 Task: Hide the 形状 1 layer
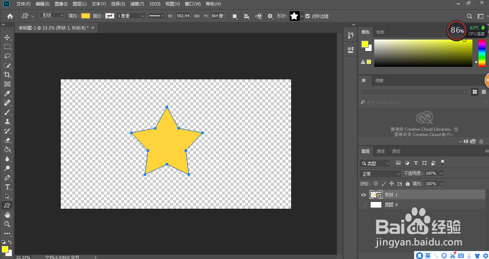pyautogui.click(x=363, y=195)
